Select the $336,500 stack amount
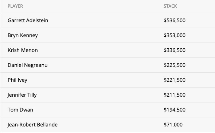 point(175,50)
